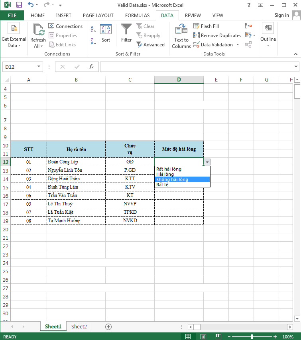The image size is (301, 340).
Task: Select column B header
Action: 76,80
